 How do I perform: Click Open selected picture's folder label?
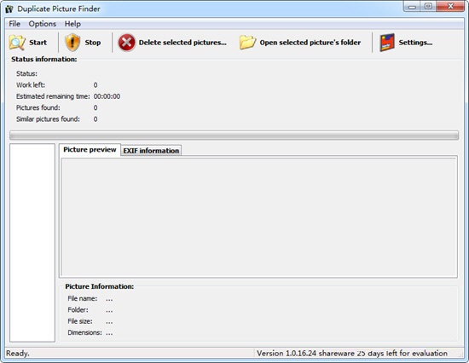click(x=310, y=43)
